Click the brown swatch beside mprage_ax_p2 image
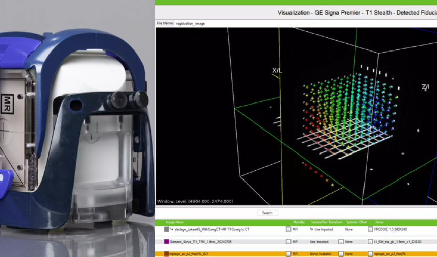The width and height of the screenshot is (437, 257). pos(166,253)
